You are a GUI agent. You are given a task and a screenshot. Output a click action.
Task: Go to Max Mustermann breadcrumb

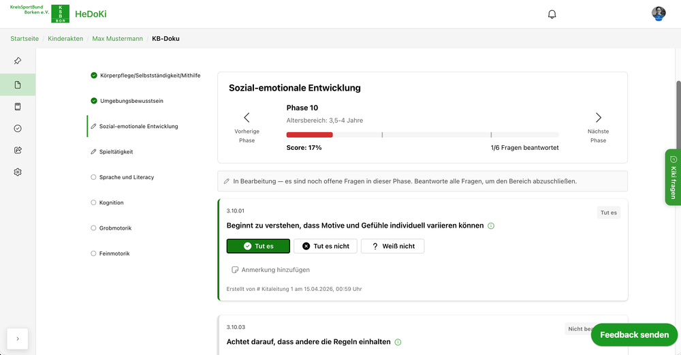(x=117, y=39)
